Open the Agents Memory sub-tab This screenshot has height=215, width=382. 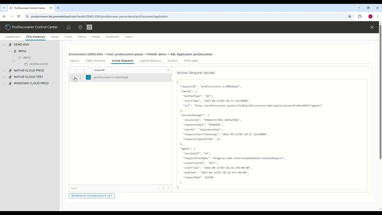tap(150, 61)
